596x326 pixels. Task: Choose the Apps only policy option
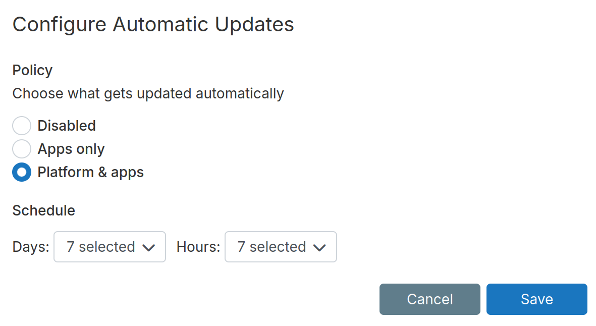tap(22, 148)
